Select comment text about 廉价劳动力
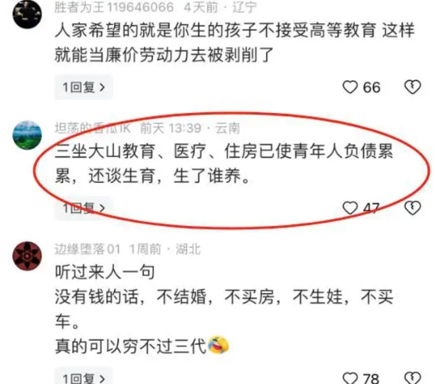435x384 pixels. [x=235, y=42]
